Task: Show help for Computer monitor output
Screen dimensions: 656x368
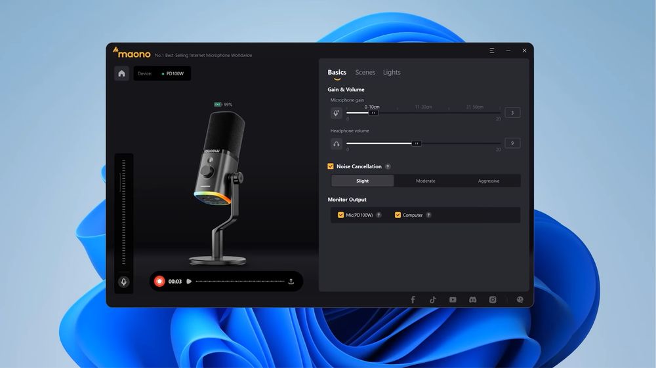Action: pos(428,215)
